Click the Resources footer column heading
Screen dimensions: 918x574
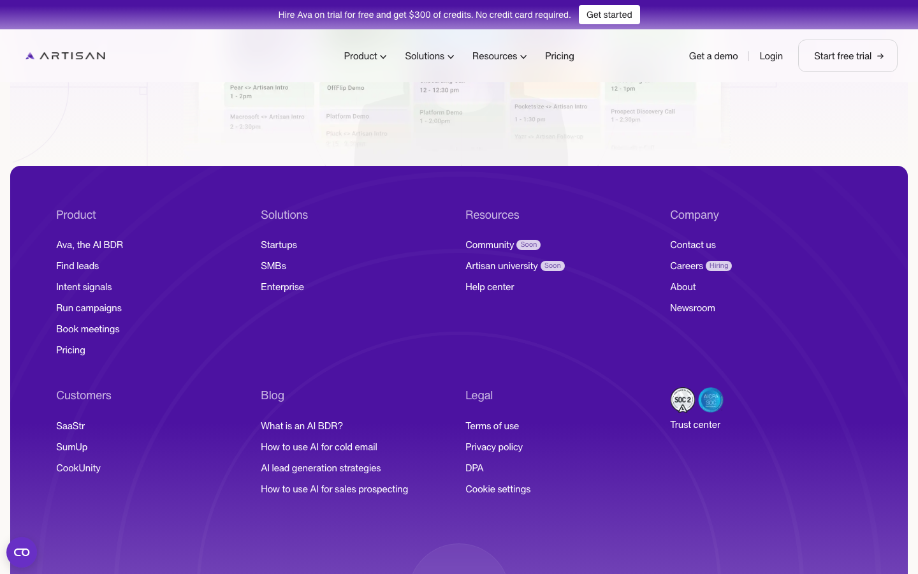pos(492,215)
